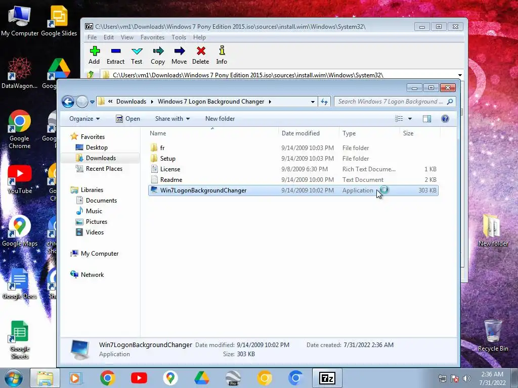This screenshot has width=518, height=388.
Task: Expand the 7-Zip address path dropdown
Action: point(460,75)
